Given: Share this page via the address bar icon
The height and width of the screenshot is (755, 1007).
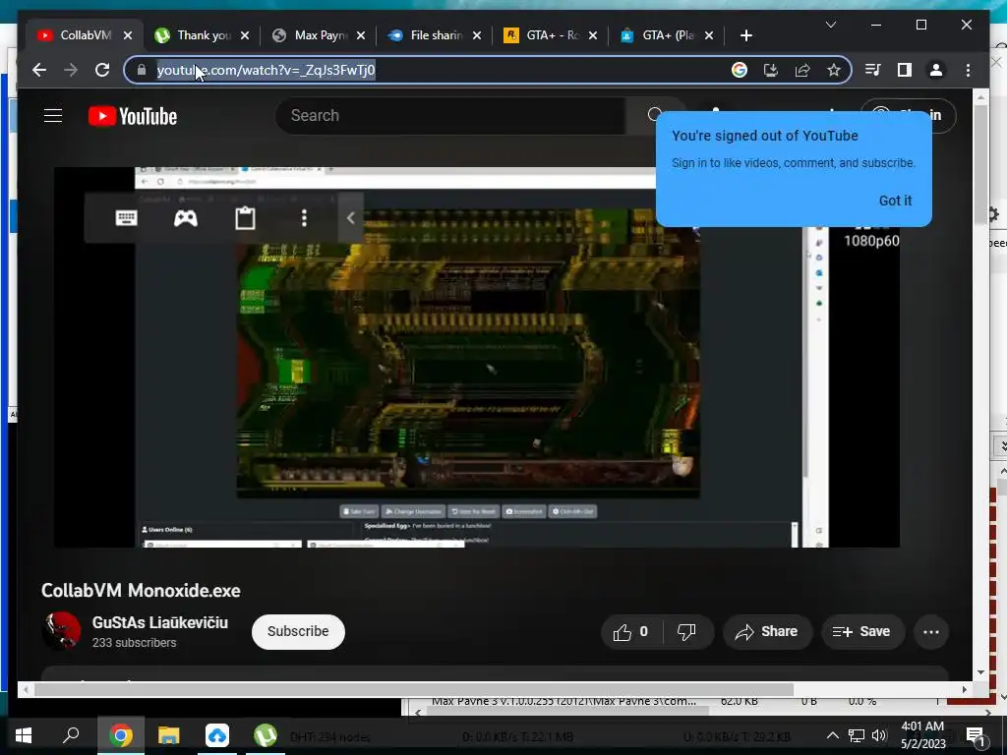Looking at the screenshot, I should (802, 70).
